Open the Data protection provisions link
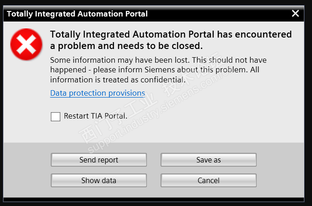Viewport: 312px width, 206px height. (97, 93)
